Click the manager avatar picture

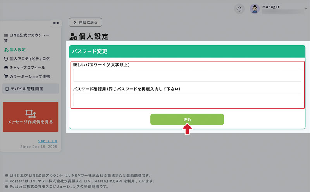point(255,9)
